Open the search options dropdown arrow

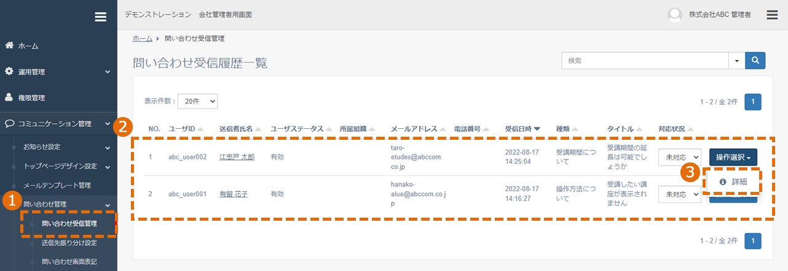point(736,61)
